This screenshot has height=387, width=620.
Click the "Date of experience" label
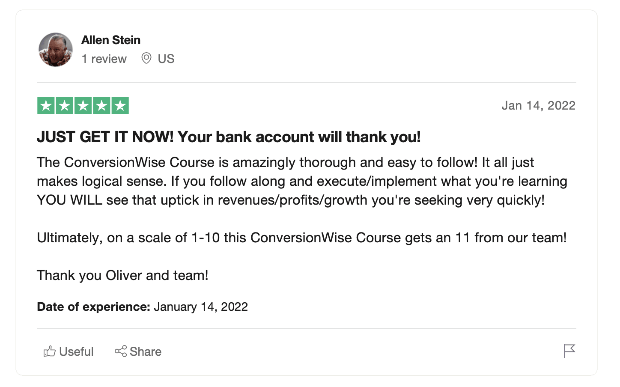(x=93, y=307)
